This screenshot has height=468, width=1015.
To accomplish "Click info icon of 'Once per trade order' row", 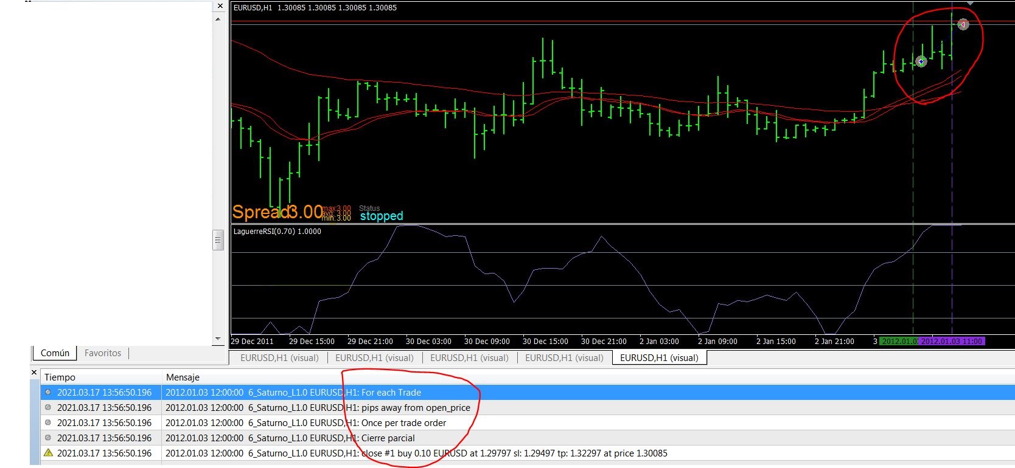I will (48, 422).
